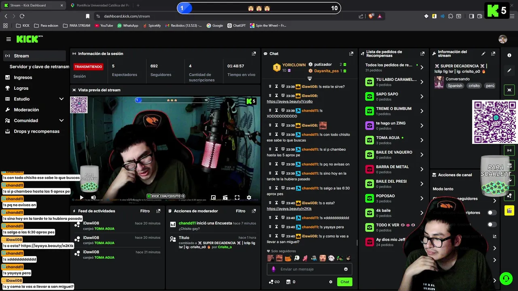The width and height of the screenshot is (518, 291).
Task: Pop out the Información del stream panel
Action: (493, 53)
